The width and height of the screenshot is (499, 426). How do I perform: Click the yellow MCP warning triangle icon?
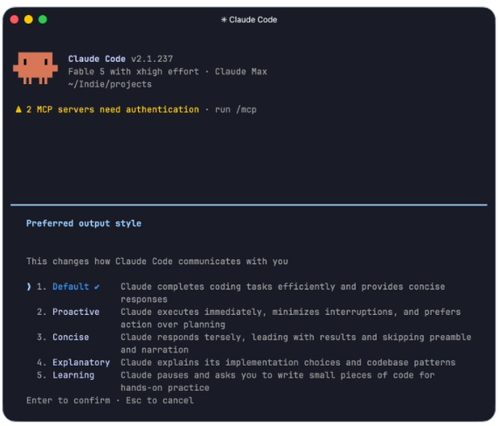18,109
